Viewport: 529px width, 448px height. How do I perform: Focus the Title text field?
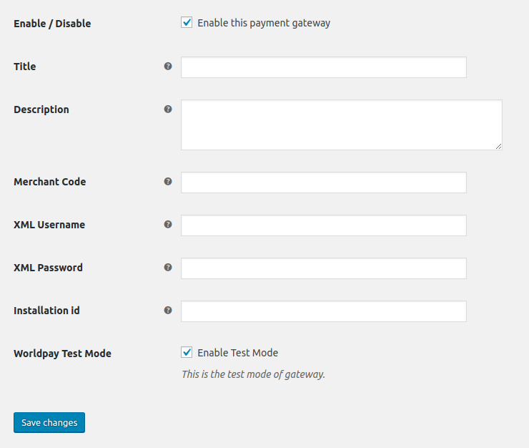(x=323, y=67)
